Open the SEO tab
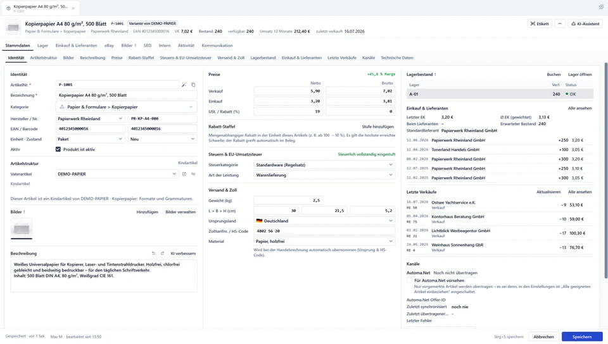The height and width of the screenshot is (344, 608). 148,46
